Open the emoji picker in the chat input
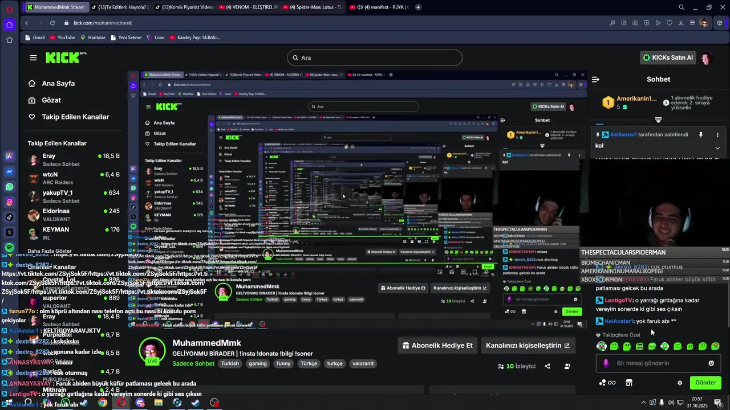 pos(711,363)
